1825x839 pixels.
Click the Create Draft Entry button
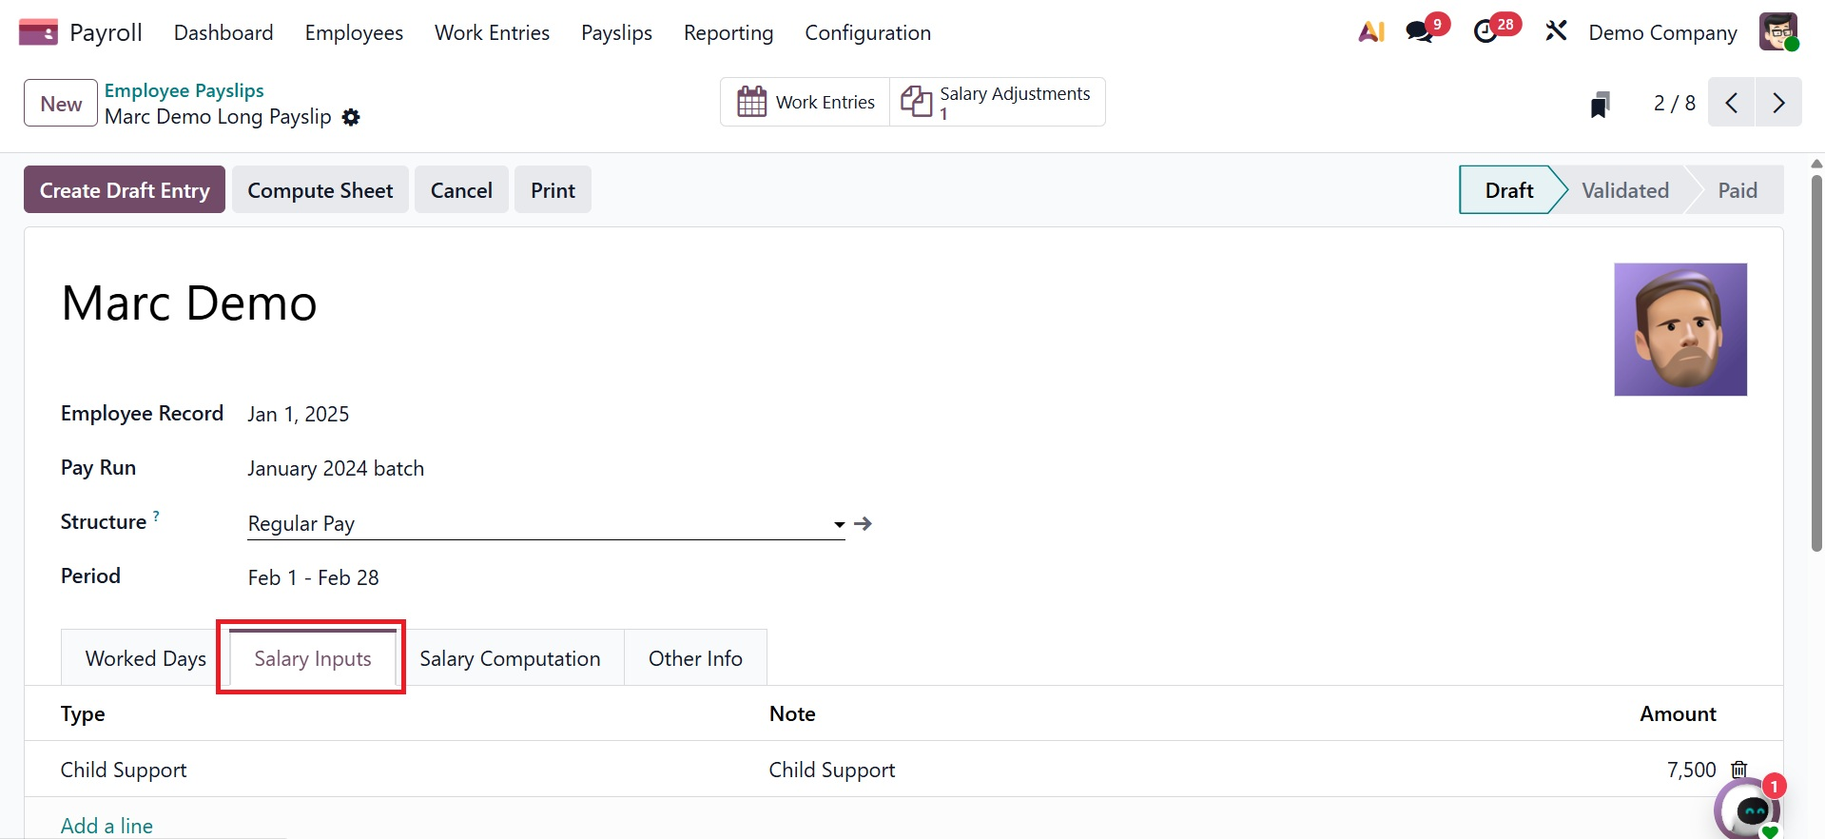pyautogui.click(x=125, y=190)
